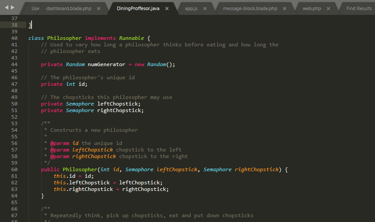Click 'this.leftChopstick' on line 62
The image size is (375, 222).
pyautogui.click(x=81, y=183)
